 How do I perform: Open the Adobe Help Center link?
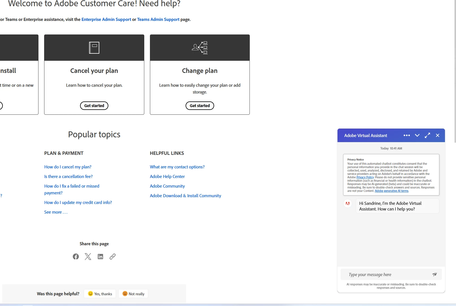(x=167, y=177)
